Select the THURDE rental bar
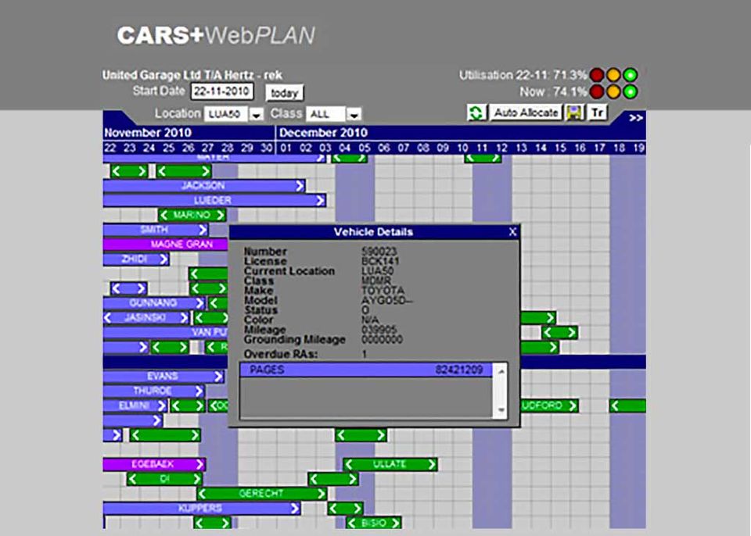 (154, 391)
